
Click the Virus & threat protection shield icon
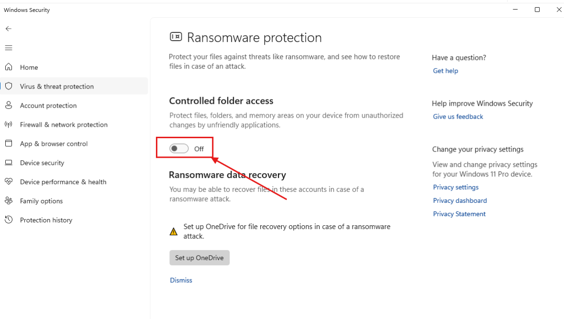tap(9, 86)
